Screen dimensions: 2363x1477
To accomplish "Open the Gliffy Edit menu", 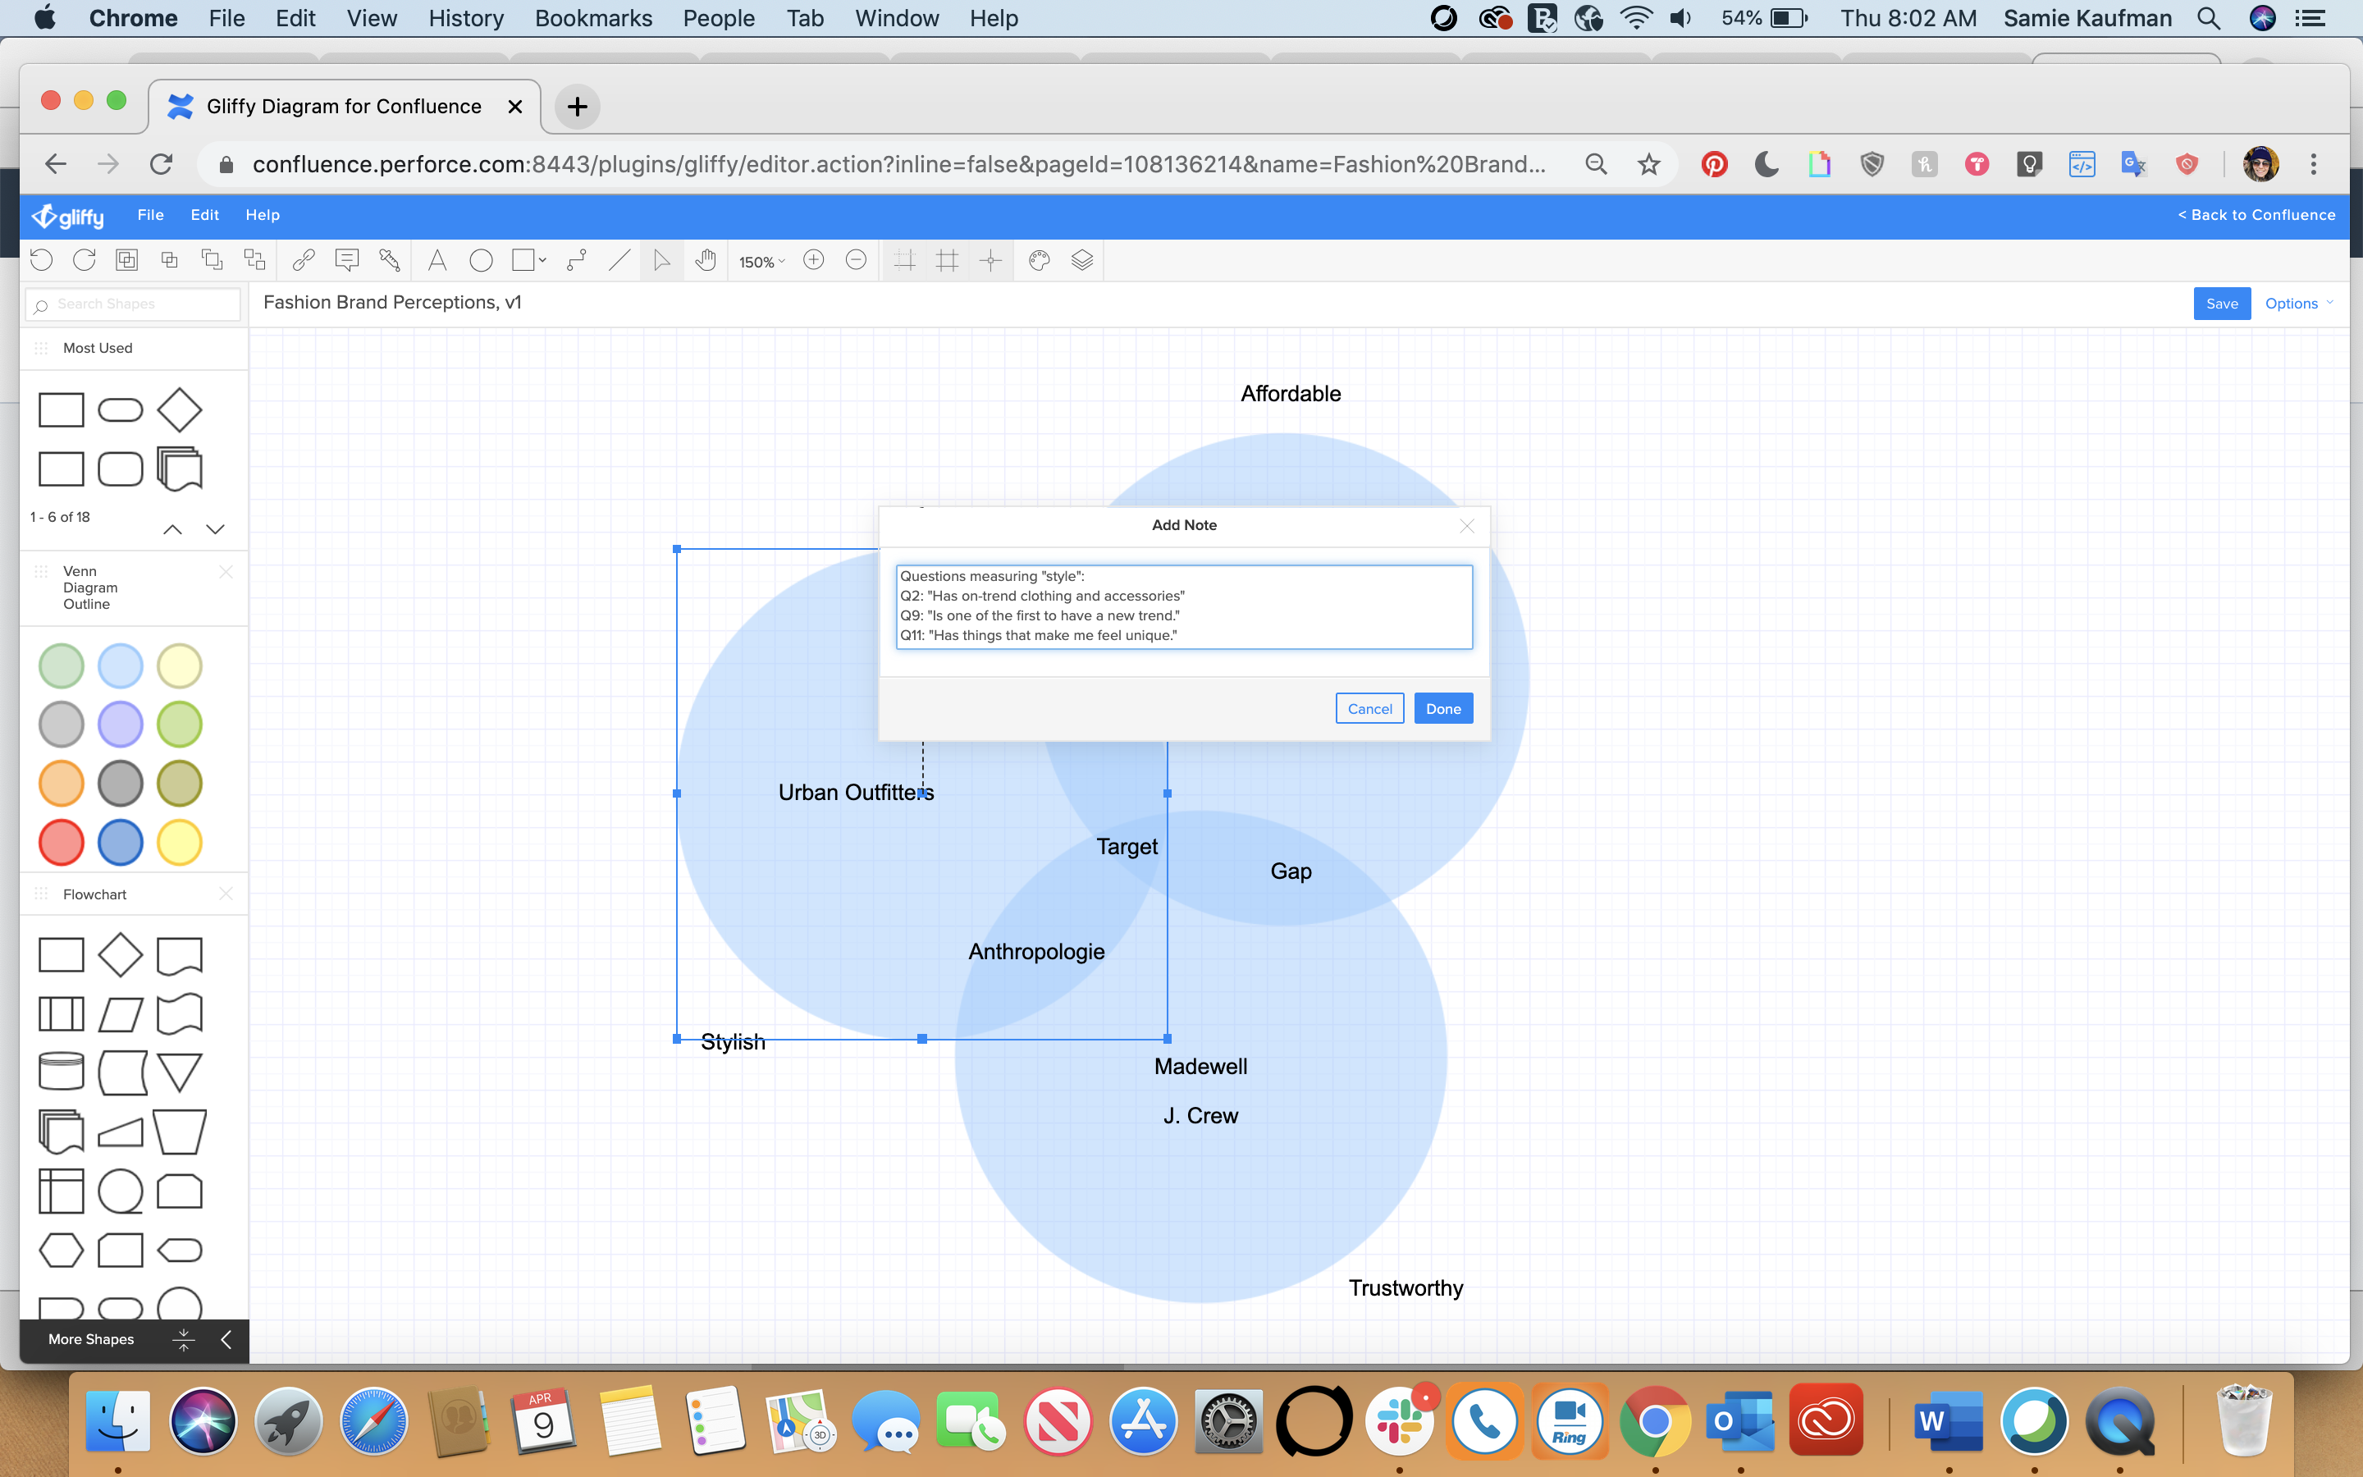I will (x=204, y=215).
